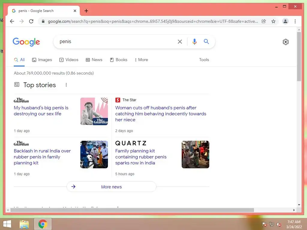The image size is (307, 230).
Task: Open the search Tools options
Action: (204, 60)
